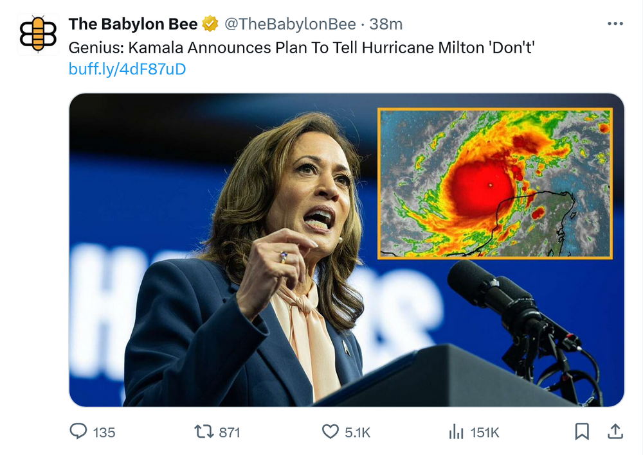Open the view analytics bar chart icon
Viewport: 643px width, 455px height.
(456, 432)
